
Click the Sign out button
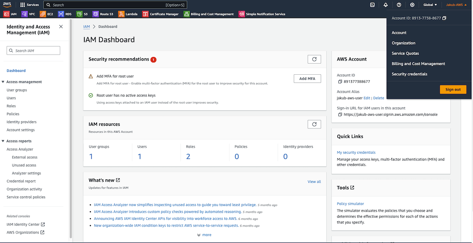453,89
